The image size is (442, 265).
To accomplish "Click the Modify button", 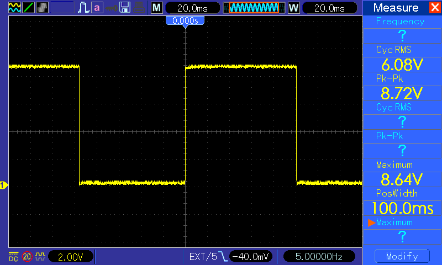I will pyautogui.click(x=402, y=256).
